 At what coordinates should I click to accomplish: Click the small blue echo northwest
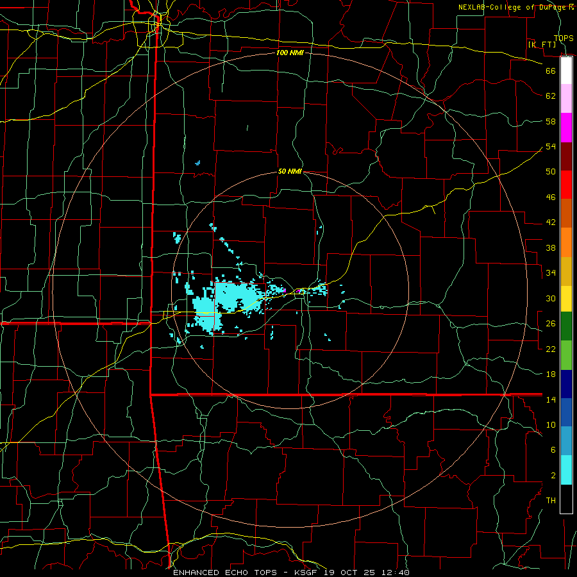[x=197, y=163]
